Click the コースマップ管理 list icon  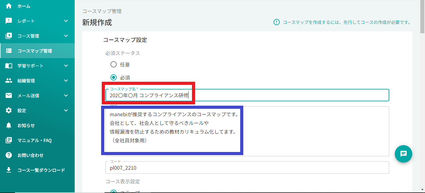[x=9, y=51]
